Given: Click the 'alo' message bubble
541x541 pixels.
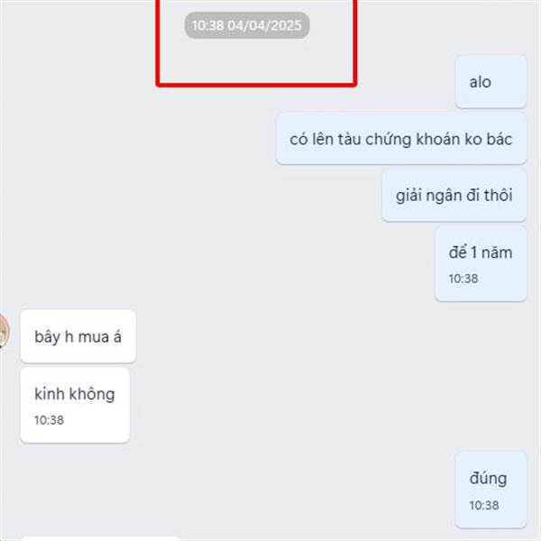Looking at the screenshot, I should click(491, 82).
